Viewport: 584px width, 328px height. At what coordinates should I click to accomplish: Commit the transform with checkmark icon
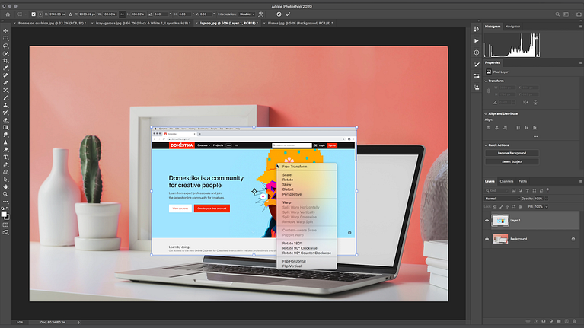tap(288, 14)
